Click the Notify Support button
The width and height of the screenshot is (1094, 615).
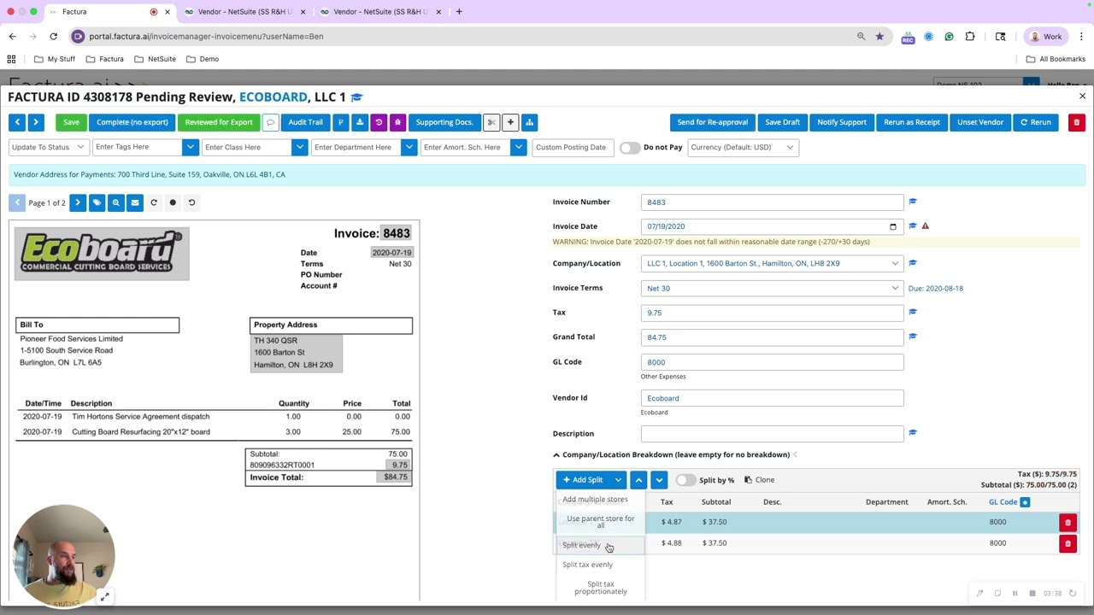pyautogui.click(x=841, y=122)
